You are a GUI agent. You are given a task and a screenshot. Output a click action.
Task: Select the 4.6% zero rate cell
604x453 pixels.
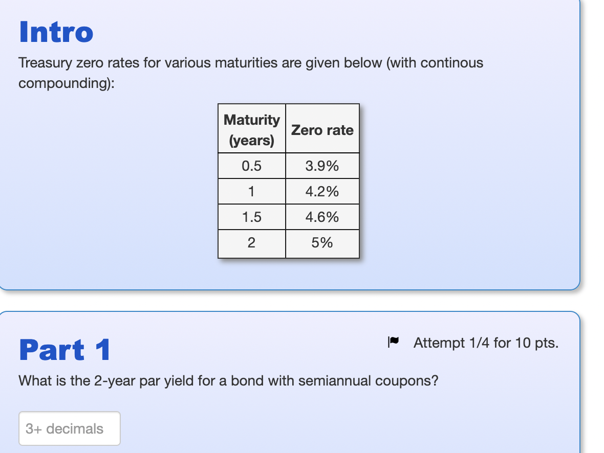coord(322,217)
